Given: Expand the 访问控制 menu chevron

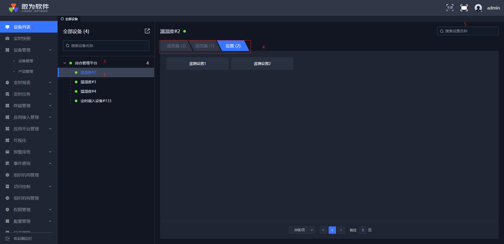Looking at the screenshot, I should tap(50, 186).
